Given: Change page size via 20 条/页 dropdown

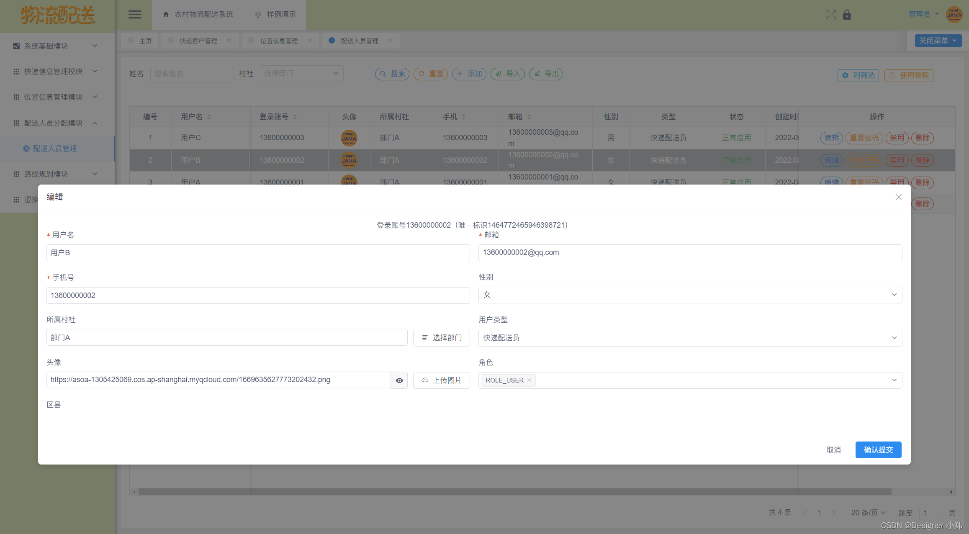Looking at the screenshot, I should 868,513.
